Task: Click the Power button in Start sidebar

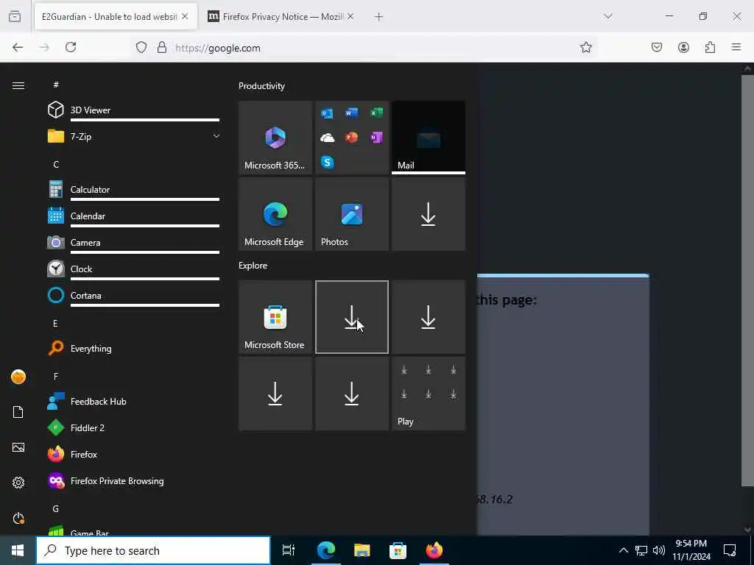Action: (18, 518)
